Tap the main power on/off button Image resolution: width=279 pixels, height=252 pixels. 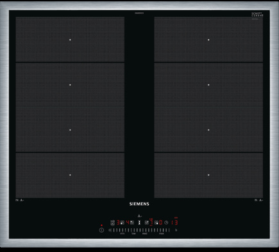point(101,230)
